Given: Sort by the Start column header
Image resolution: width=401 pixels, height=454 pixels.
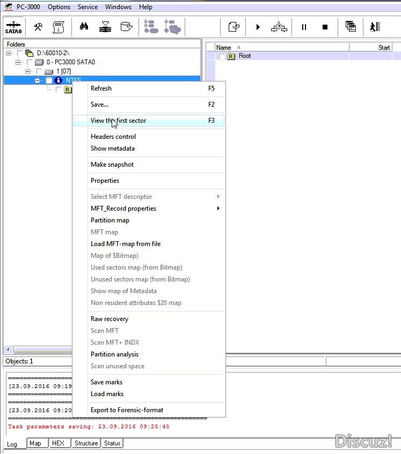Looking at the screenshot, I should pyautogui.click(x=370, y=48).
